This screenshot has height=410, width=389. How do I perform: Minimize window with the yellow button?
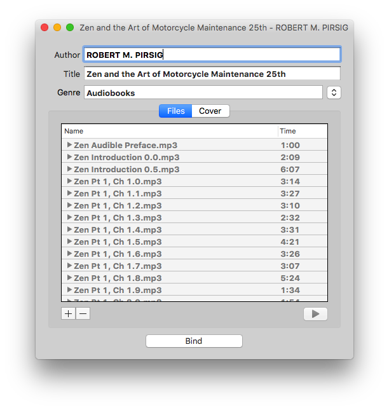tap(57, 27)
